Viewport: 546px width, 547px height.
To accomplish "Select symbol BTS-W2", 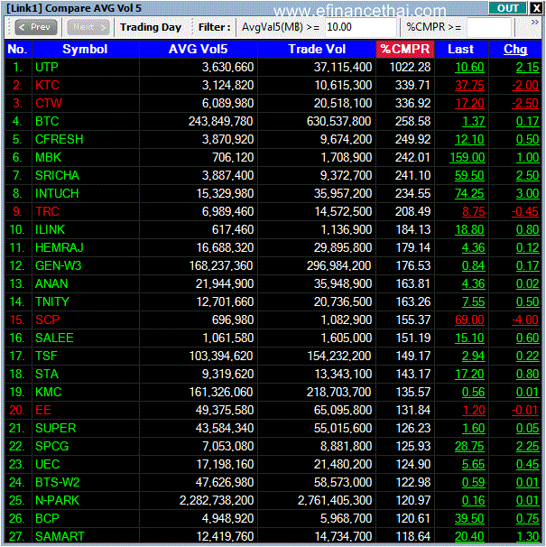I will point(58,483).
